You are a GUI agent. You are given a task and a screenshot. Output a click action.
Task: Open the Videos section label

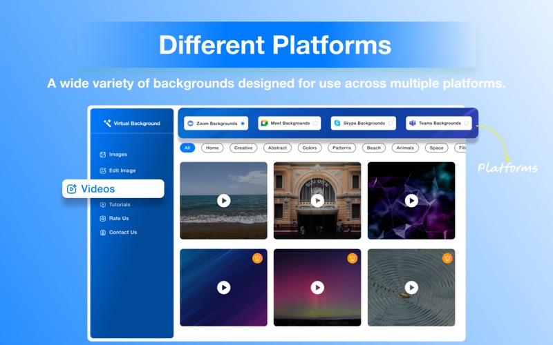[98, 189]
